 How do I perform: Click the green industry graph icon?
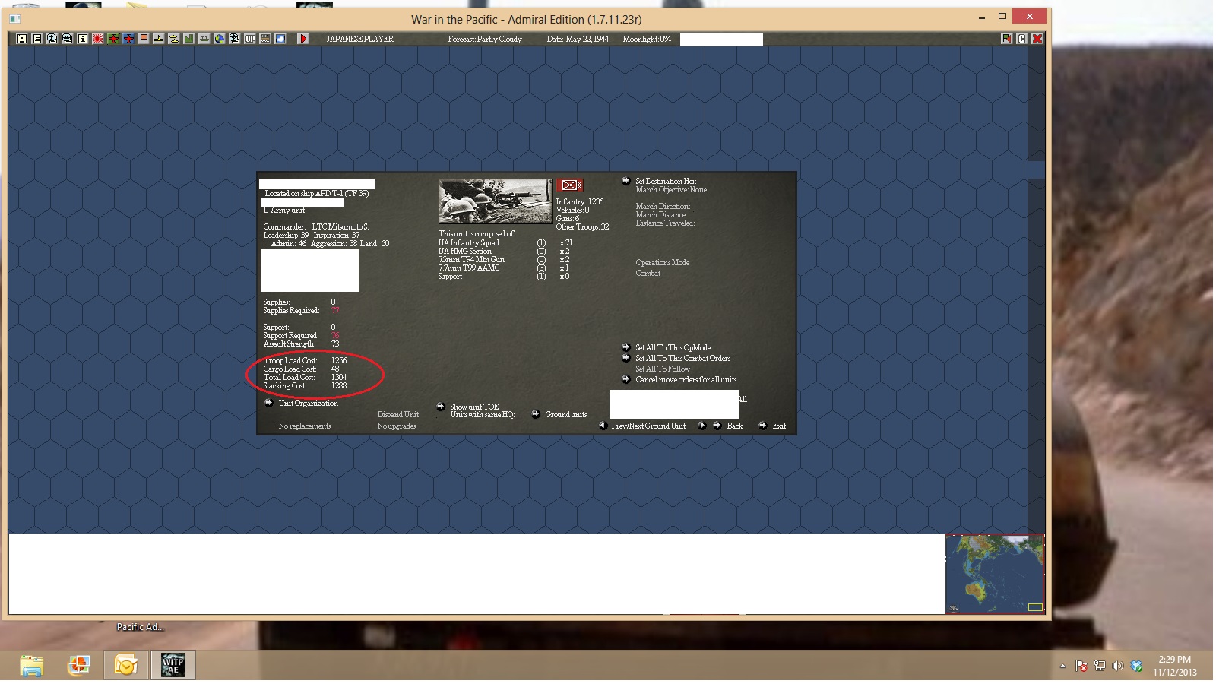tap(189, 39)
